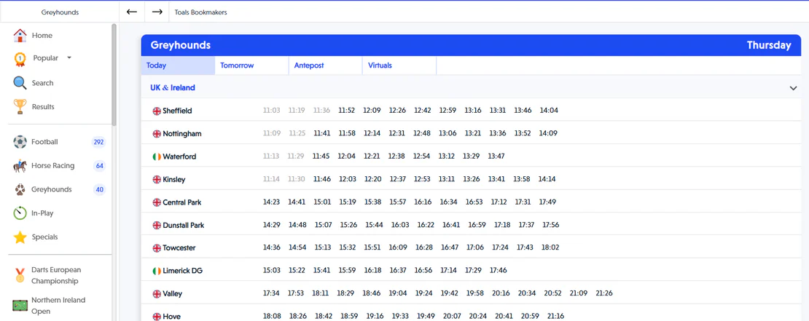Open the Hove 21:16 race
The height and width of the screenshot is (321, 809).
pyautogui.click(x=555, y=316)
